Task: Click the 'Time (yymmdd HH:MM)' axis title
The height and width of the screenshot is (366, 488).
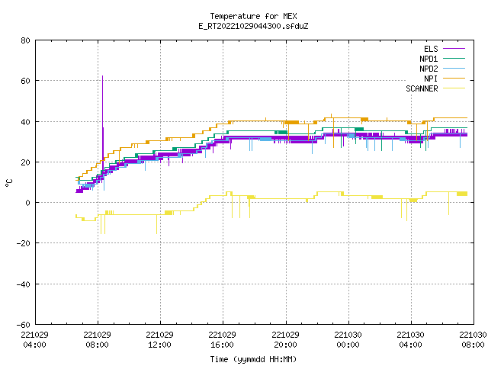Action: point(253,359)
